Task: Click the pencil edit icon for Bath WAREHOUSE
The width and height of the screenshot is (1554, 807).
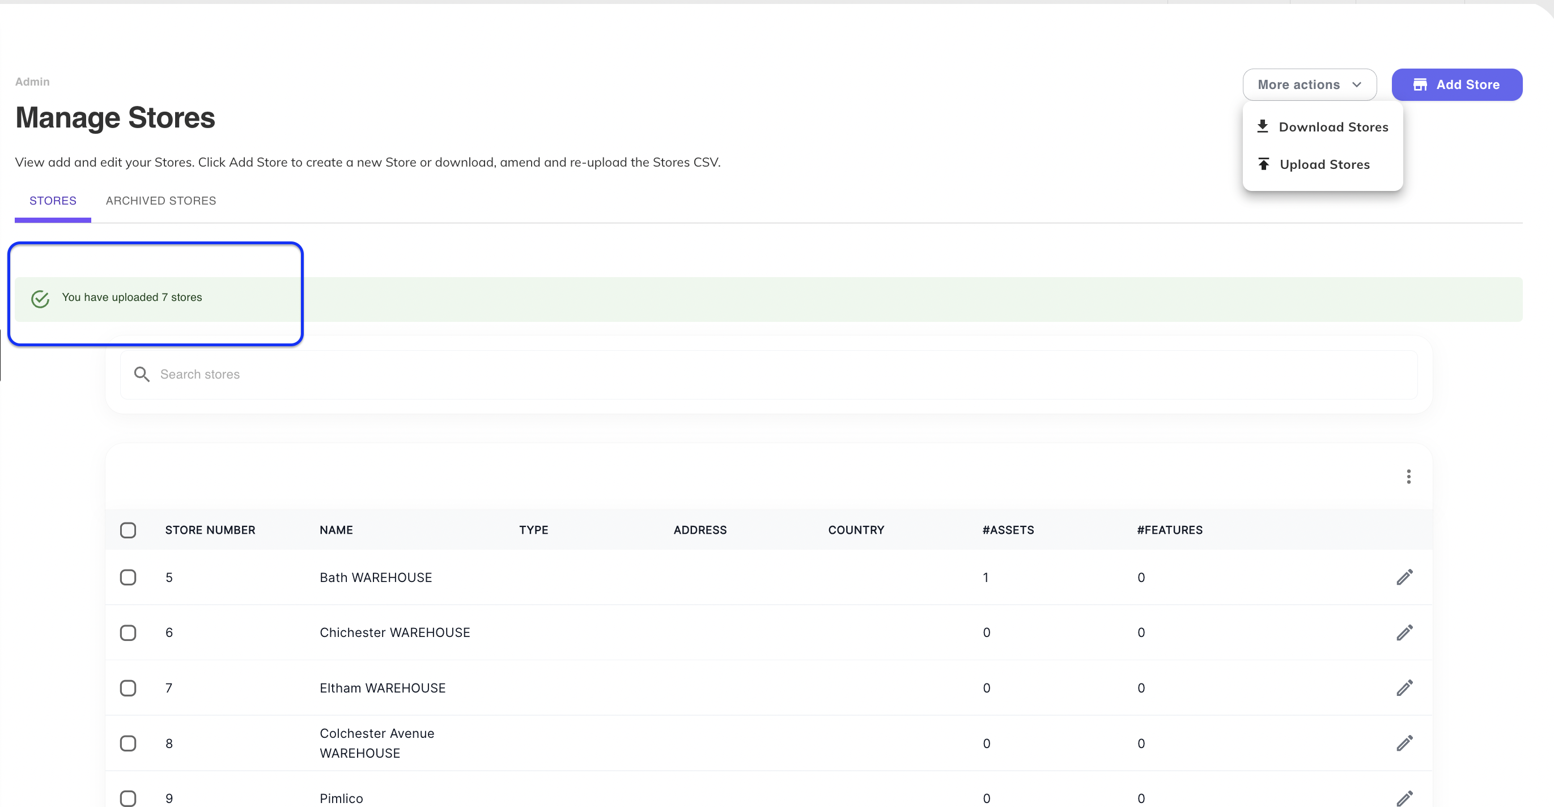Action: [1404, 577]
